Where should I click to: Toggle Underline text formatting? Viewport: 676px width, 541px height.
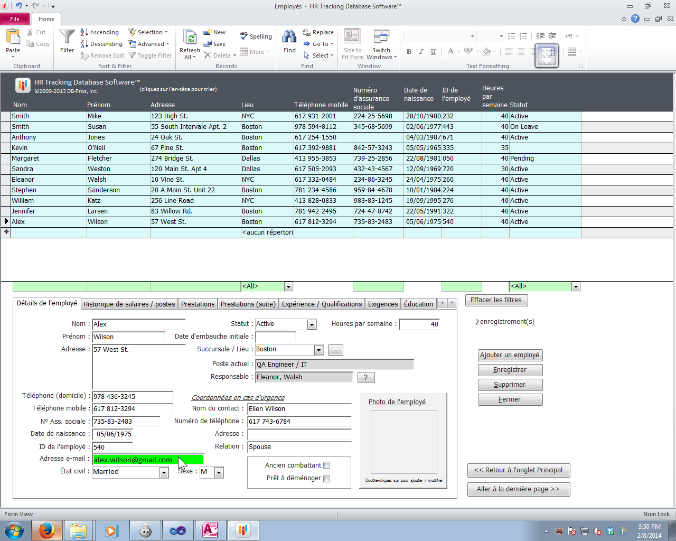433,51
